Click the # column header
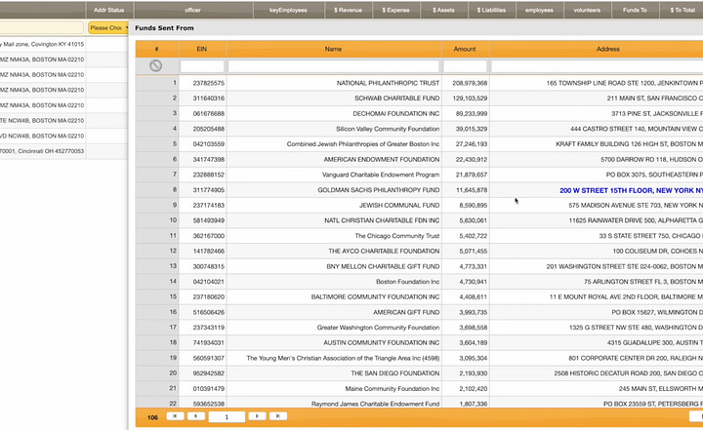 coord(157,49)
